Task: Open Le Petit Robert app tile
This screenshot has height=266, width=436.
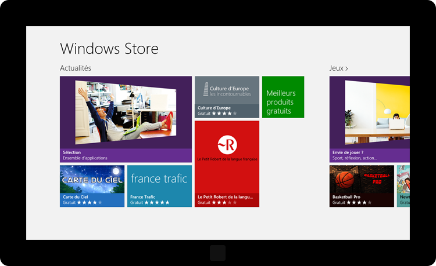Action: click(x=227, y=164)
